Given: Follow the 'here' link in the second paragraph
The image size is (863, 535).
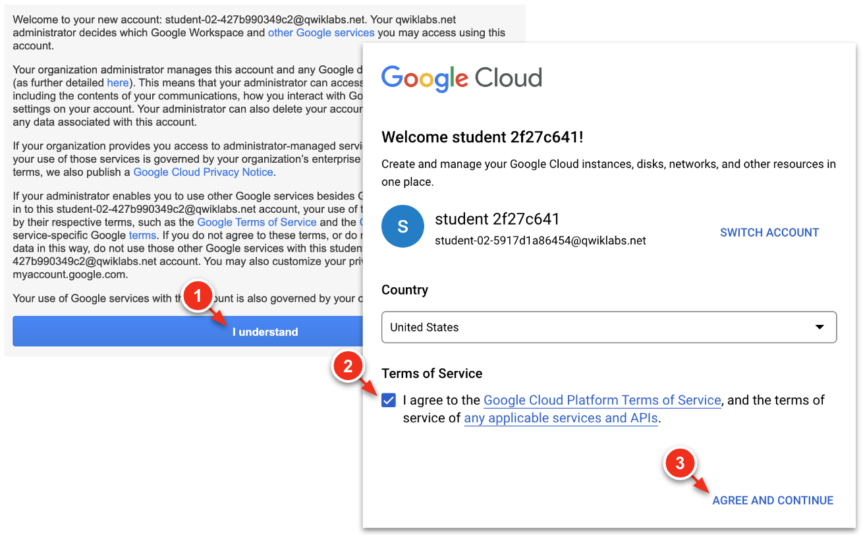Looking at the screenshot, I should tap(118, 82).
